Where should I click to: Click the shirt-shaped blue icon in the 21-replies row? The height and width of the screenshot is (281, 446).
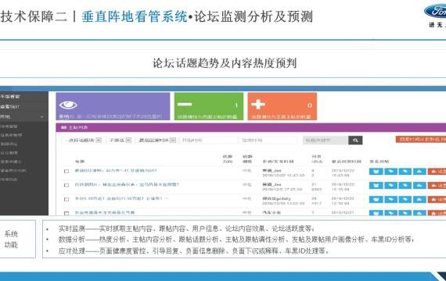coord(376,185)
